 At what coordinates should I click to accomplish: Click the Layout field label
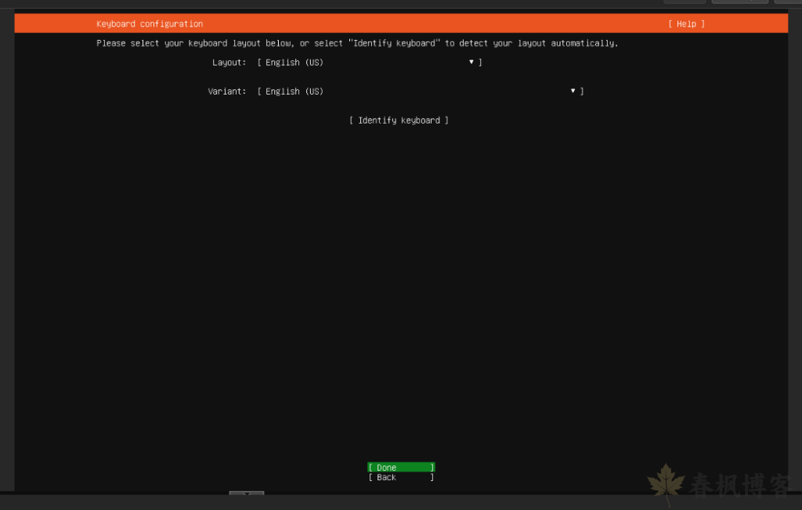[x=229, y=62]
